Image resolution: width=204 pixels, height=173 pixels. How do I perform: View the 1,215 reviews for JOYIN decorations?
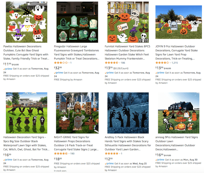coord(175,63)
